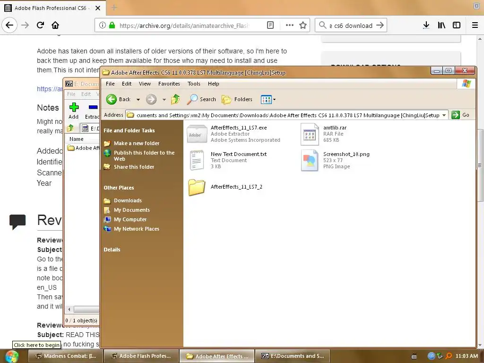Click the up-folder icon in 7-Zip
Viewport: 484px width, 363px height.
[x=71, y=128]
